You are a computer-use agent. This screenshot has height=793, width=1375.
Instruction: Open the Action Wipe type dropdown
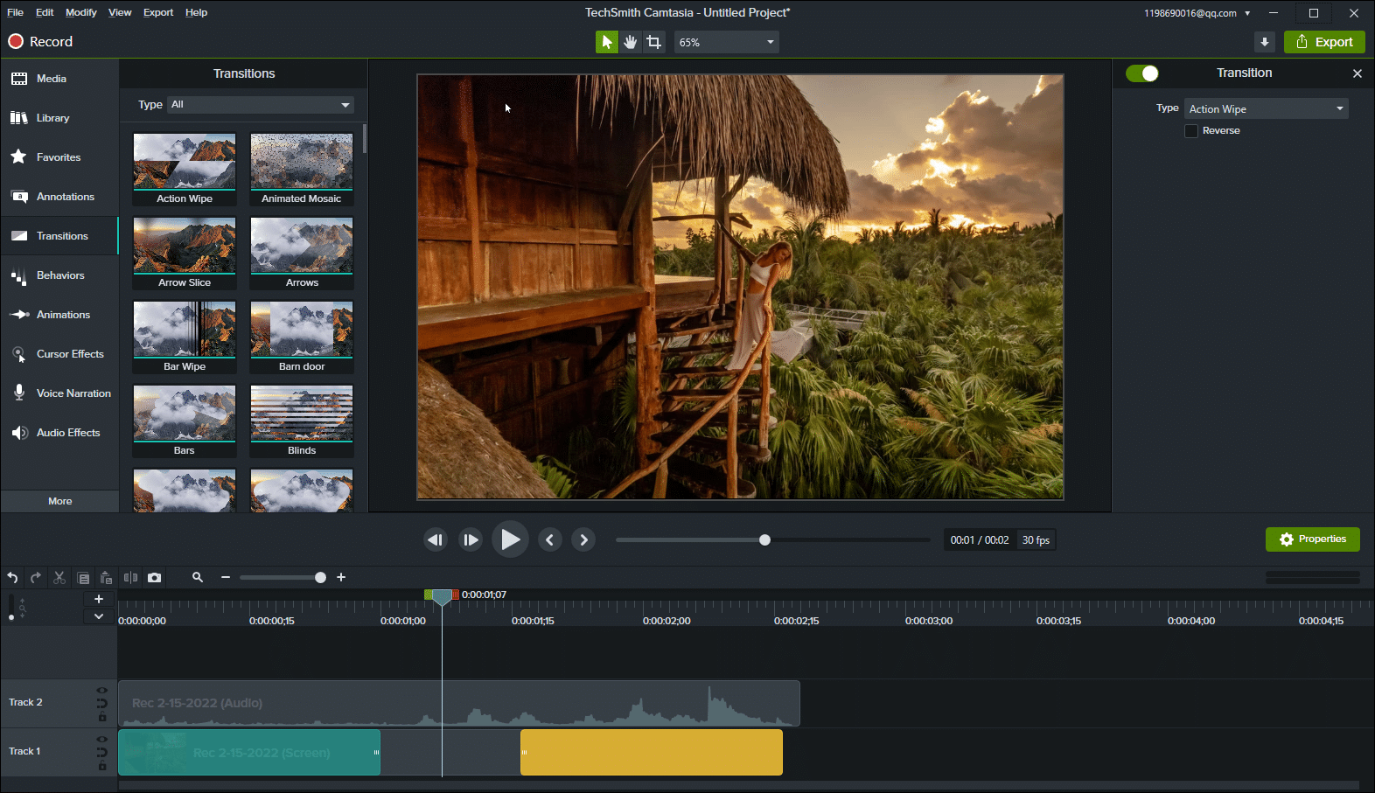[x=1266, y=109]
